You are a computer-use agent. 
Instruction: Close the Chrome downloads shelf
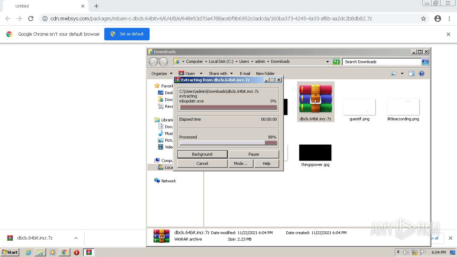(x=450, y=238)
